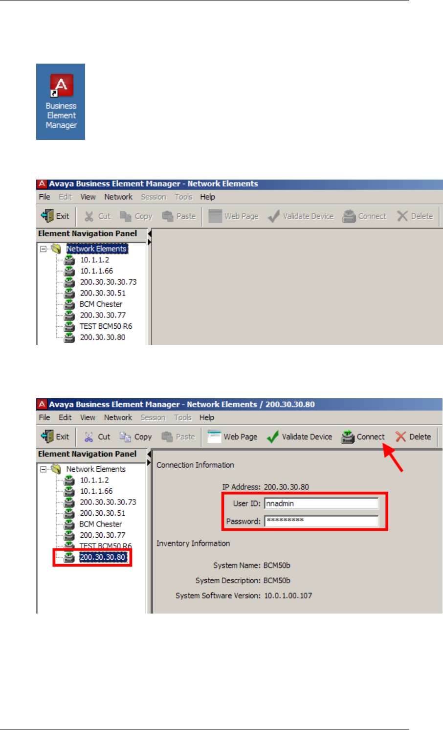The image size is (443, 730).
Task: Open Help menu in lower window
Action: click(207, 417)
